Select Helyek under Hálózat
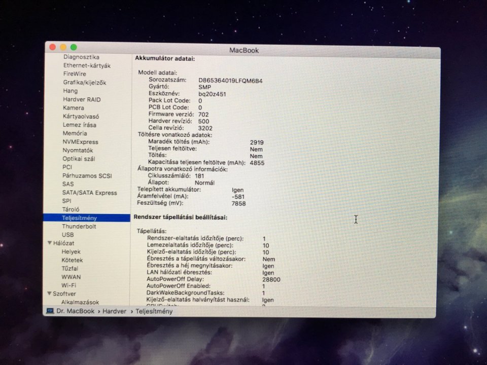Viewport: 487px width, 365px height. pyautogui.click(x=71, y=252)
